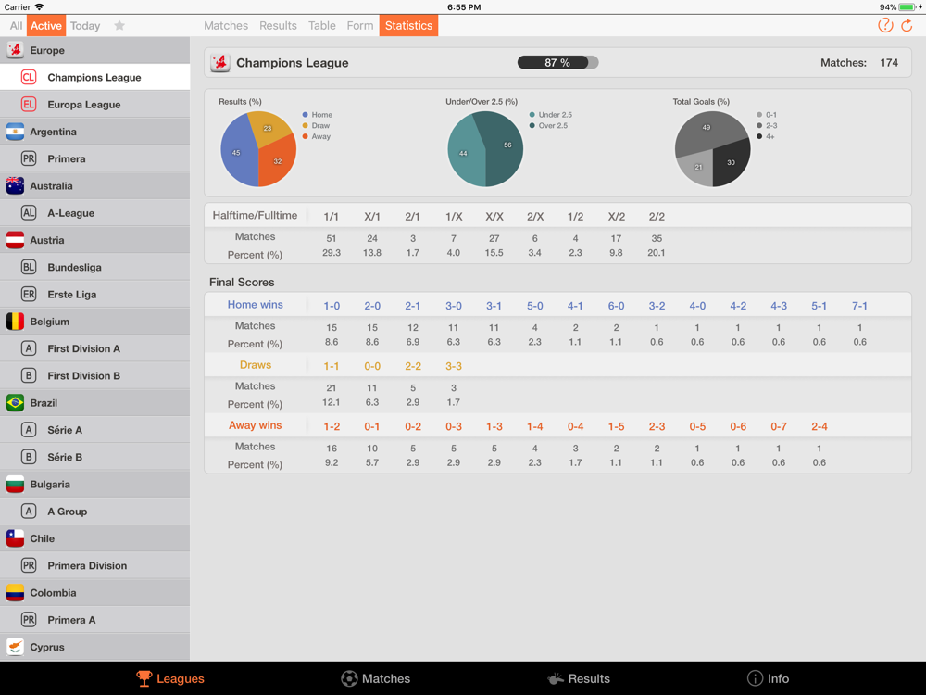Tap the Info circle icon
Viewport: 926px width, 695px height.
pyautogui.click(x=755, y=678)
